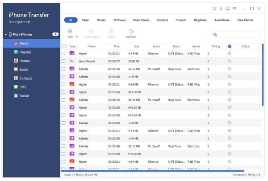Viewport: 268px width, 181px height.
Task: Sort by Genre column header
Action: point(196,46)
